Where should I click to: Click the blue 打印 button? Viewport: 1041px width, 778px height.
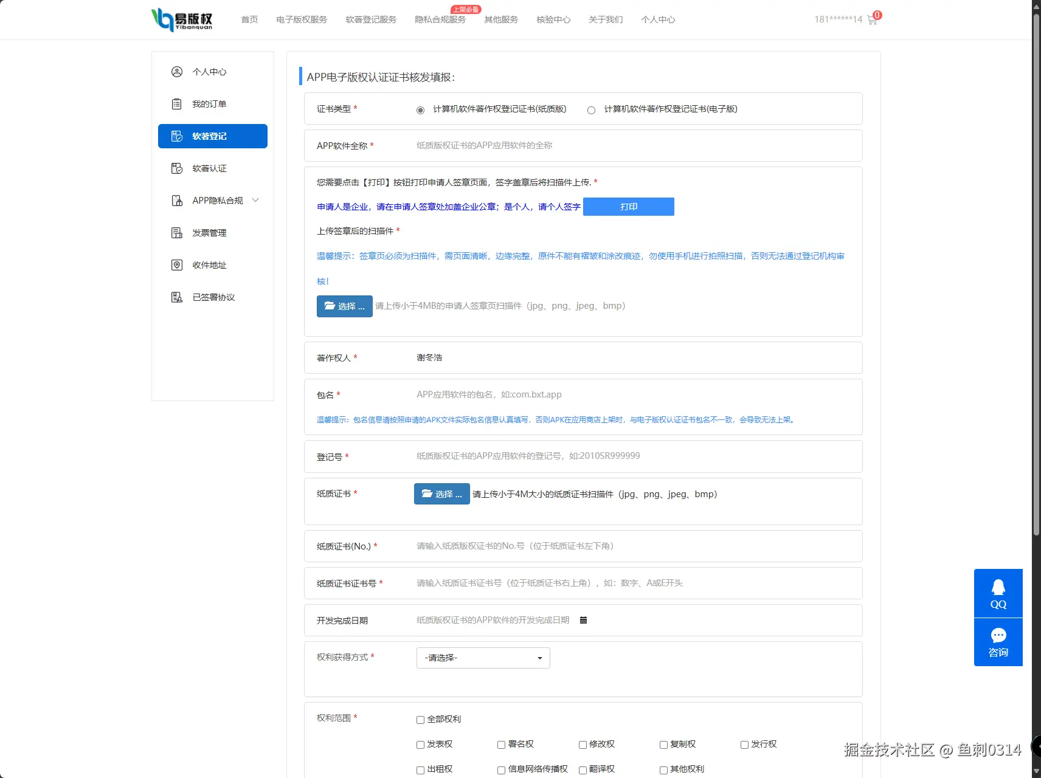629,207
